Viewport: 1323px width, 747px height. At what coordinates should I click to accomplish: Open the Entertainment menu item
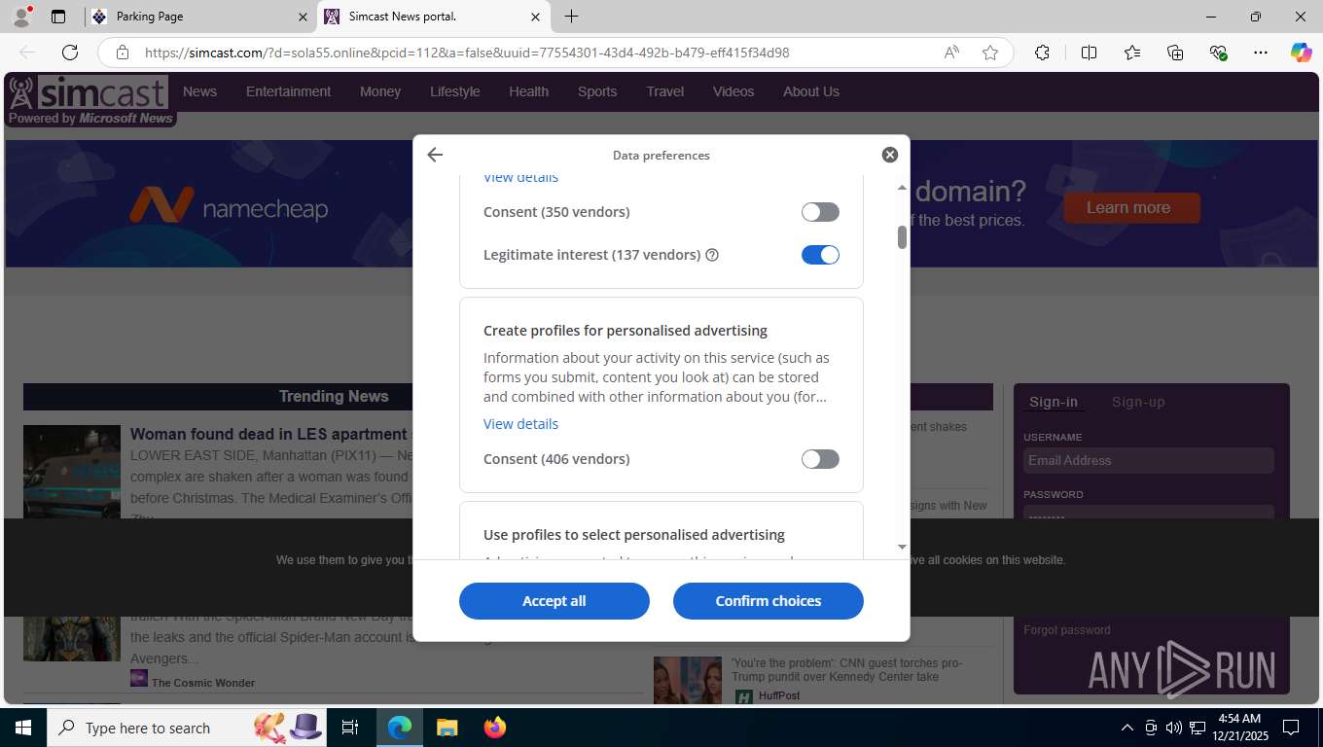click(x=288, y=91)
